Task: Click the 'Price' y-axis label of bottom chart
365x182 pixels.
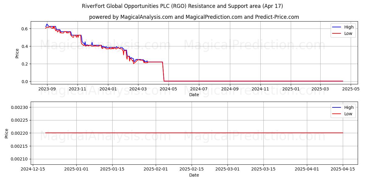Action: (x=7, y=133)
